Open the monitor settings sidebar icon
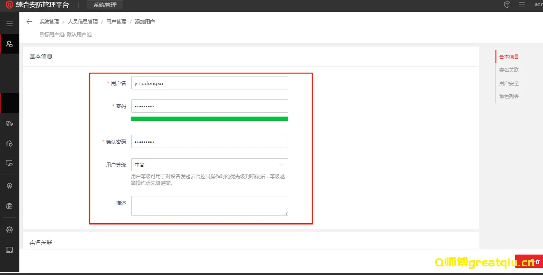Image resolution: width=543 pixels, height=275 pixels. 9,163
